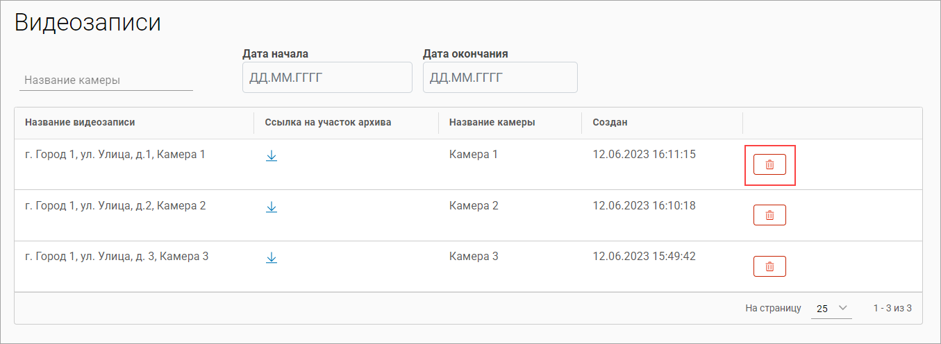Delete the Камера 2 recording

click(x=769, y=215)
